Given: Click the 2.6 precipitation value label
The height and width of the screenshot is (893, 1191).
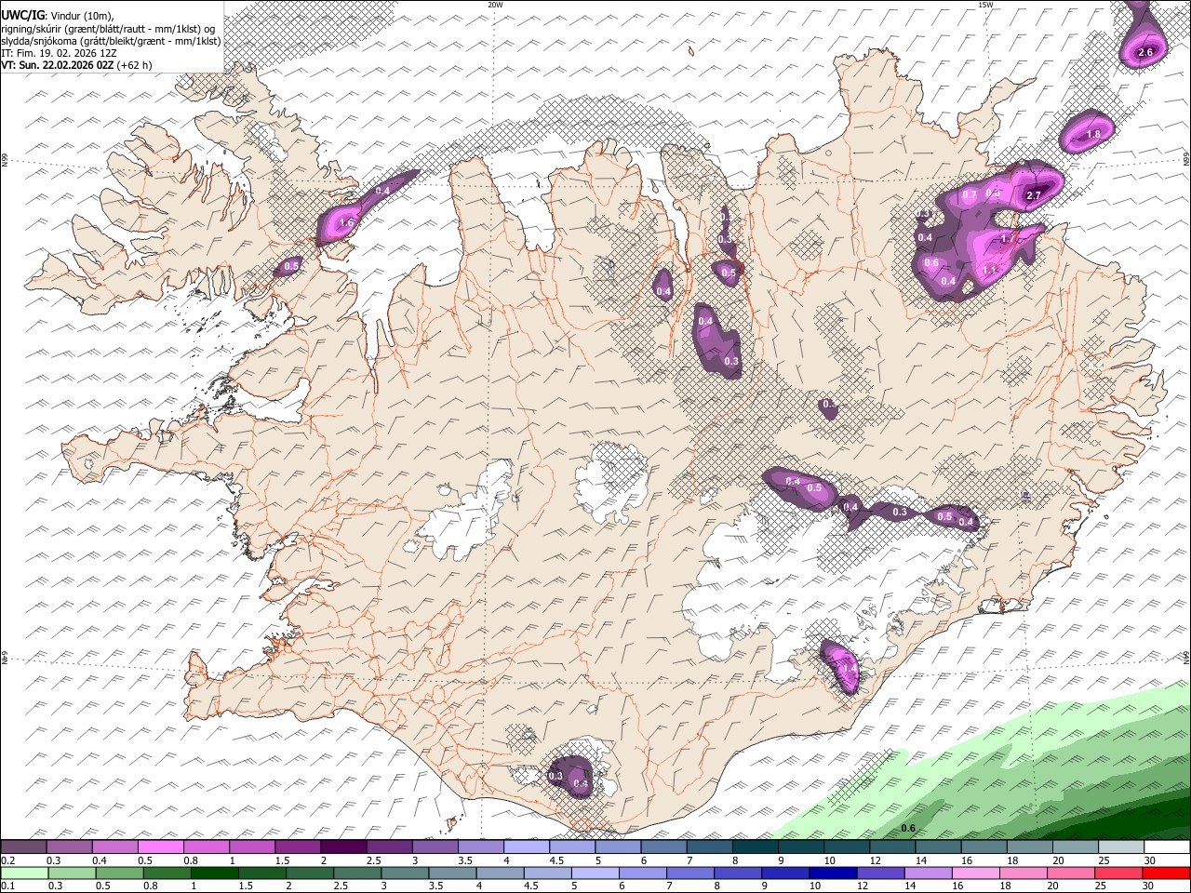Looking at the screenshot, I should point(1145,53).
